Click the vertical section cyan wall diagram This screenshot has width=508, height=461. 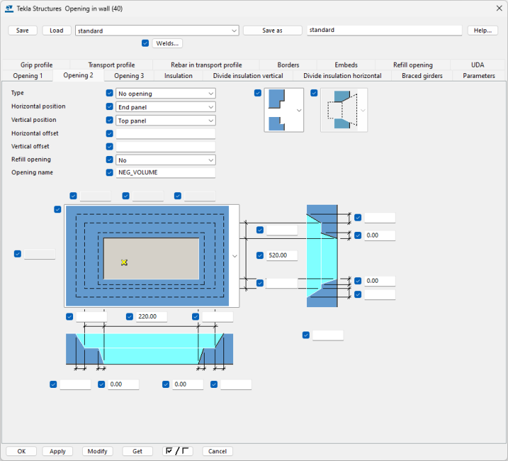[322, 256]
